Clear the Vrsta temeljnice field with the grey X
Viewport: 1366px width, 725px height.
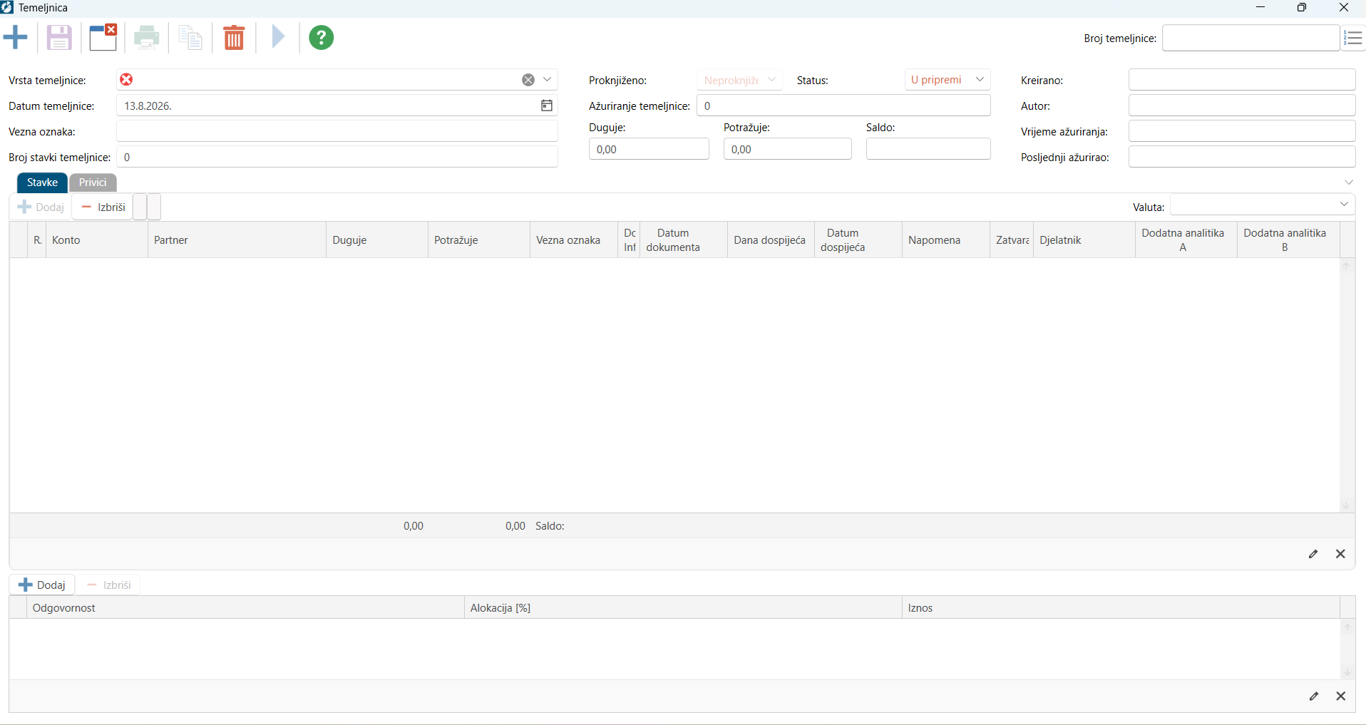(528, 80)
